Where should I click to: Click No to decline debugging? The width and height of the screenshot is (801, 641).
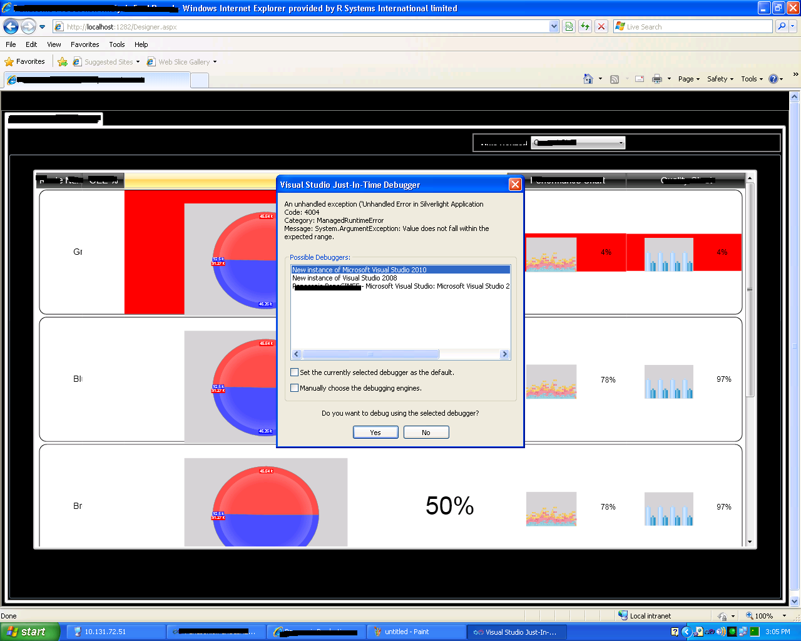426,433
